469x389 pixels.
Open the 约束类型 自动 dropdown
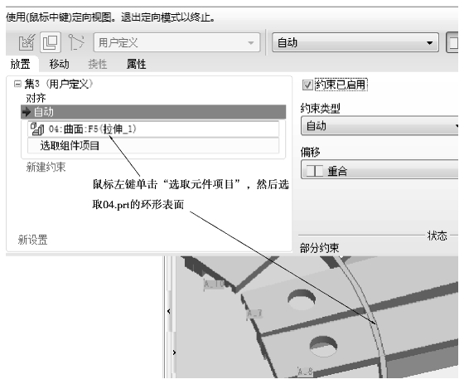click(x=380, y=126)
